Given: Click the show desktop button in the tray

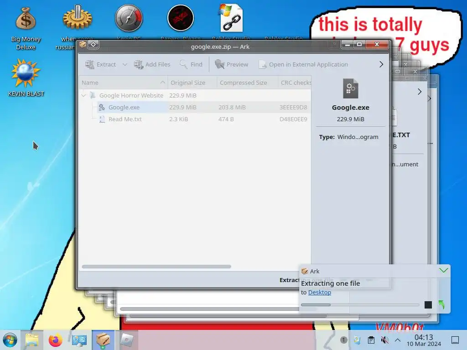Looking at the screenshot, I should 455,340.
